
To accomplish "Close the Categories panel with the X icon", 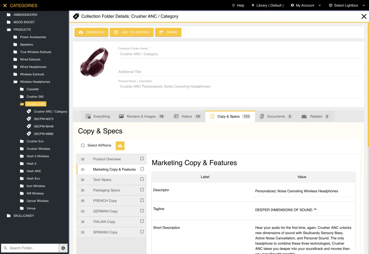I will [5, 5].
